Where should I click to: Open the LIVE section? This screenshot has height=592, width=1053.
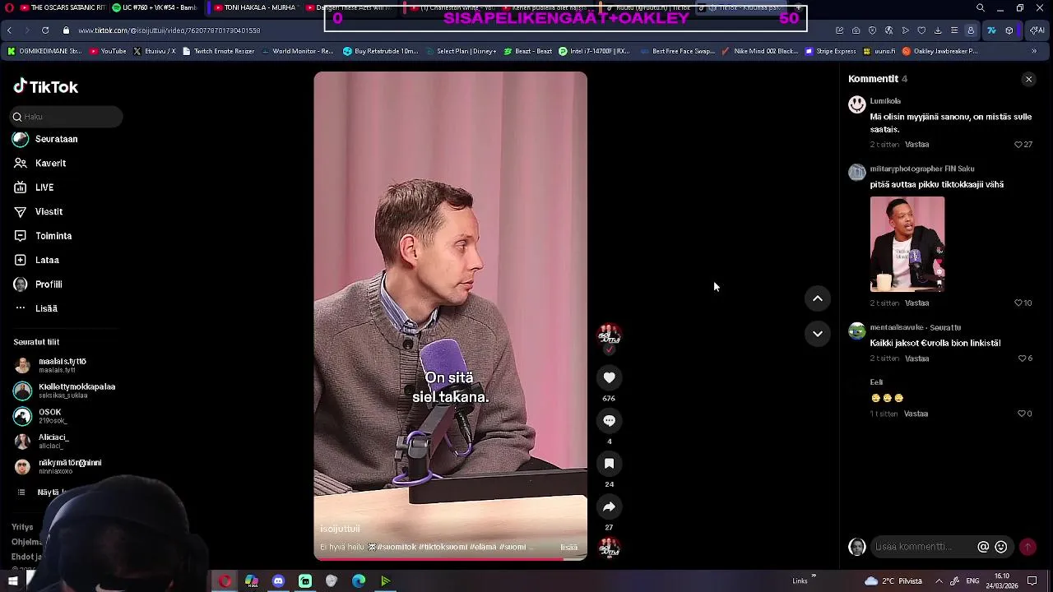point(34,187)
